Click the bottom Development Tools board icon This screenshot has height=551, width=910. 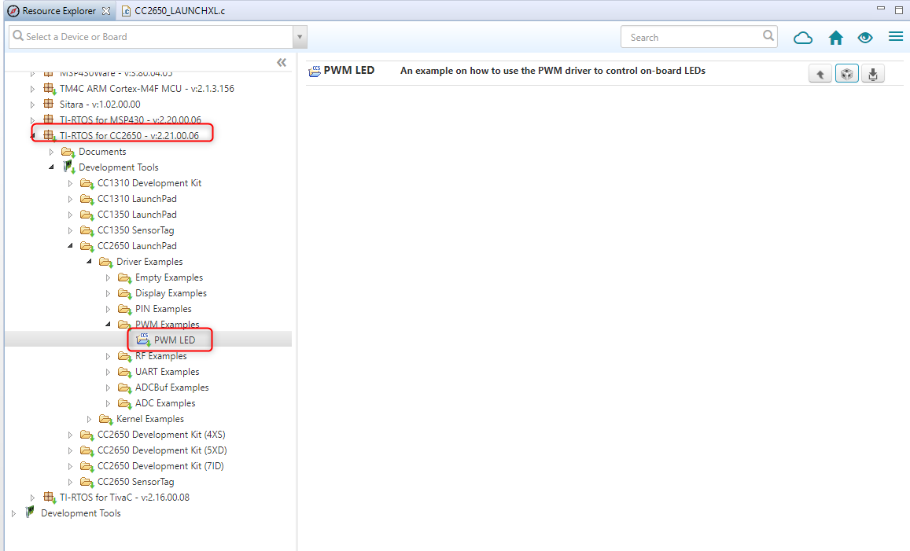point(30,512)
